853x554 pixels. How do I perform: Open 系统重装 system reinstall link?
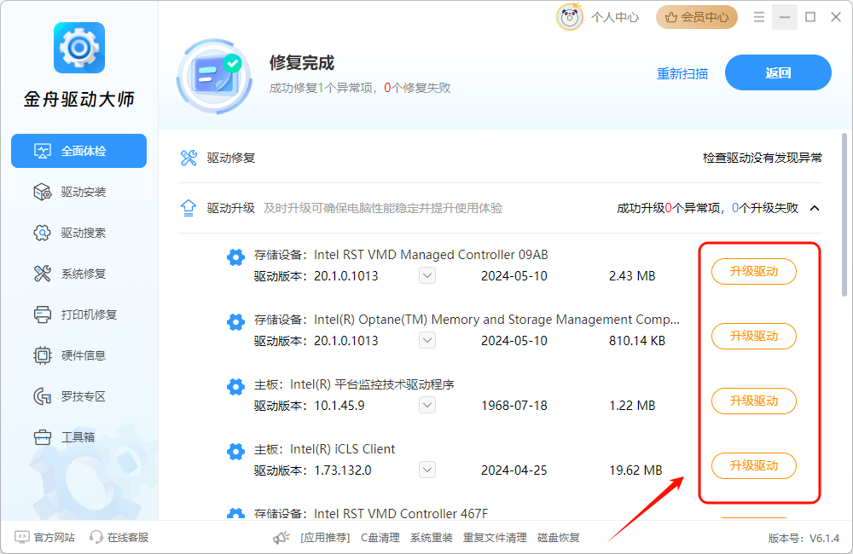click(432, 538)
